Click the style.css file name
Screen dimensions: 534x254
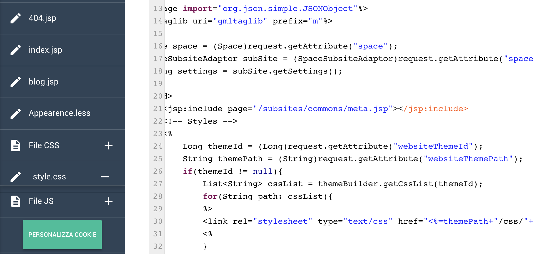point(49,177)
